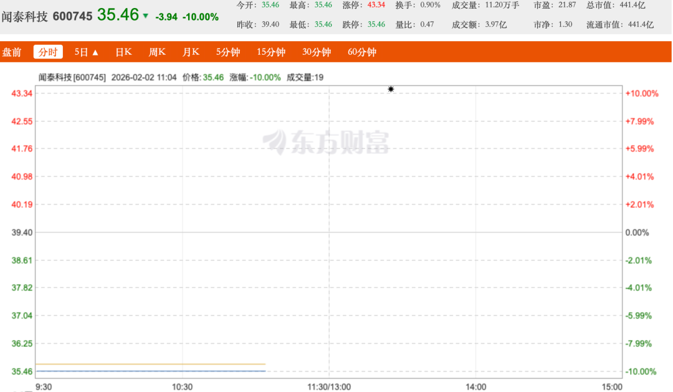The image size is (673, 392).
Task: Click the chart info 成交量:19 text
Action: [x=305, y=77]
